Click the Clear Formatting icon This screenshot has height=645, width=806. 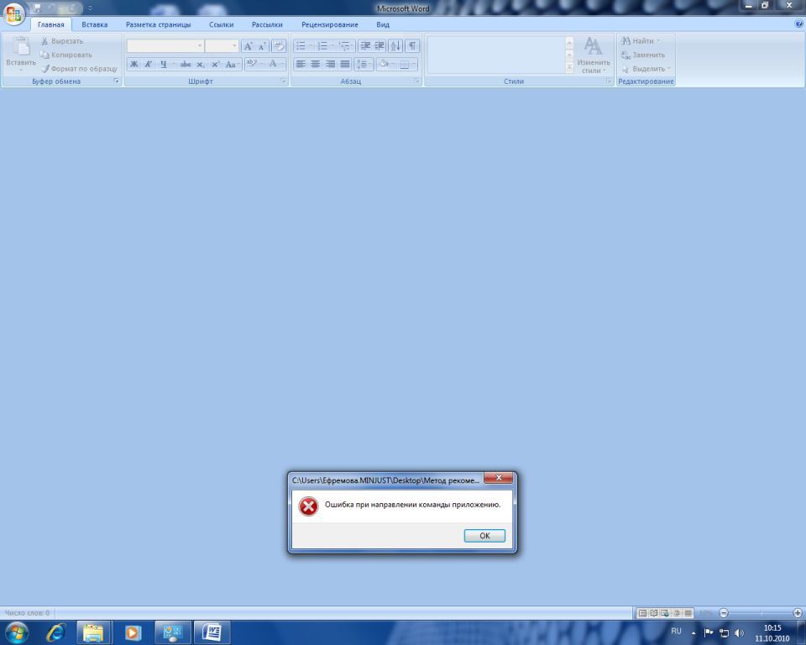(279, 46)
